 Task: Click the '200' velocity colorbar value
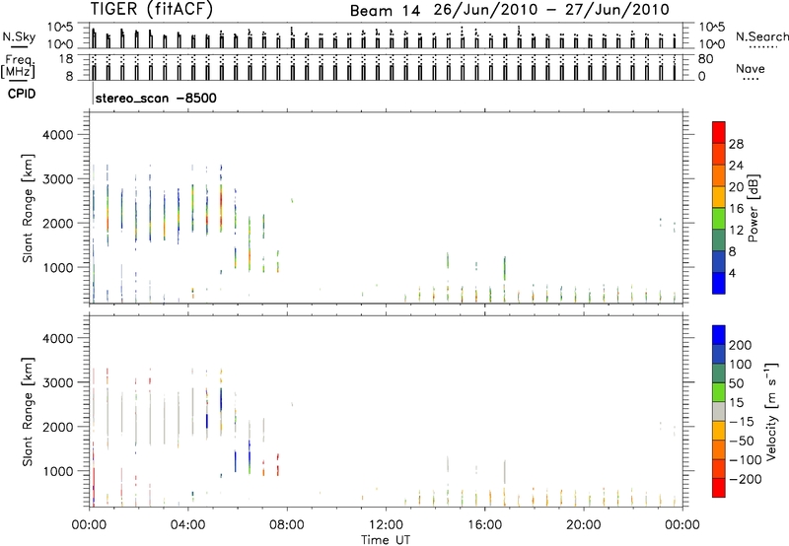tap(741, 345)
